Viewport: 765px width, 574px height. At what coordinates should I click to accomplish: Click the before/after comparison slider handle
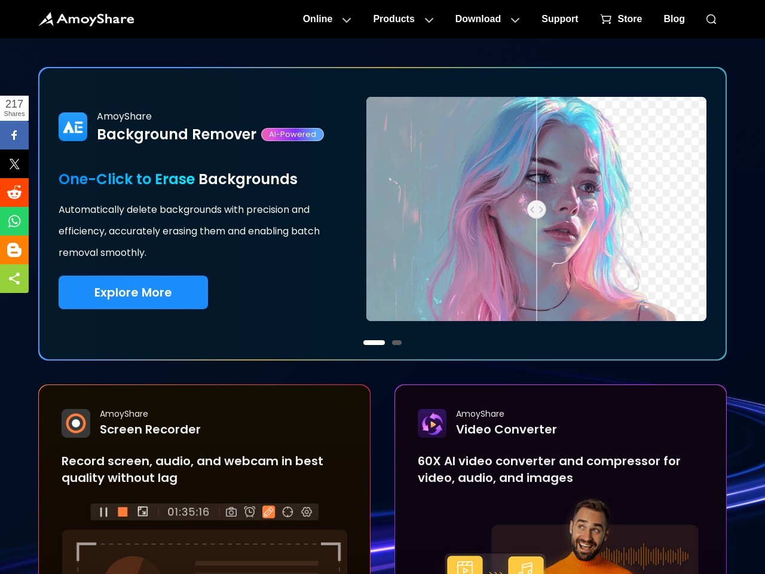click(x=537, y=209)
